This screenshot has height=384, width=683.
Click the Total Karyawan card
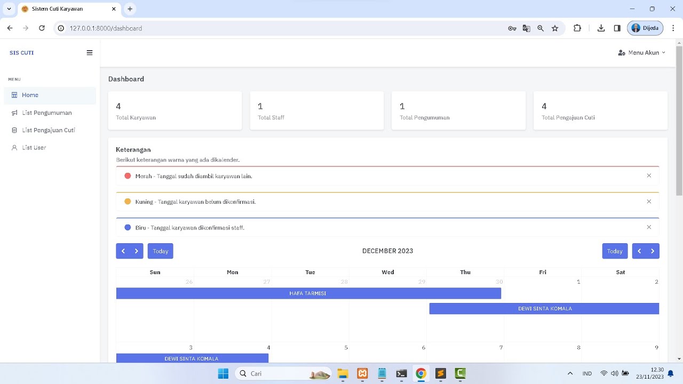[175, 110]
